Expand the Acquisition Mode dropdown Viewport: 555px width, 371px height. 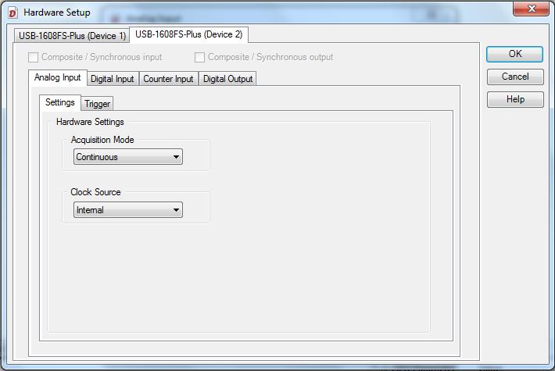[x=128, y=157]
